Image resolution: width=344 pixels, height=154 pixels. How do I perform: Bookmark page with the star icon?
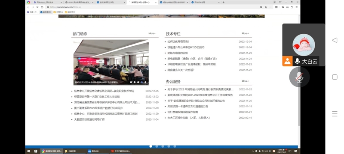[266, 7]
